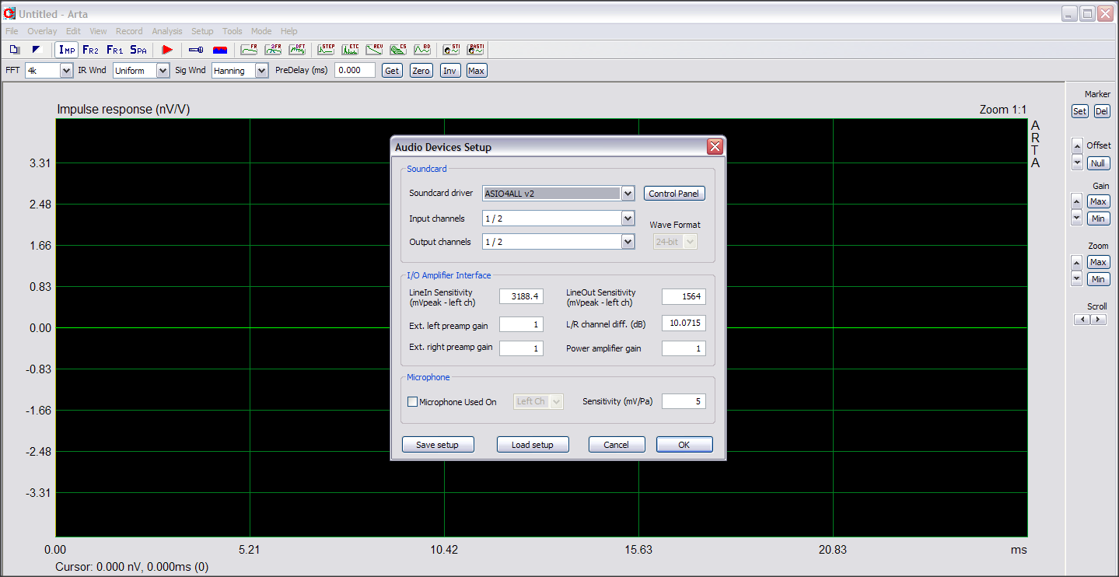This screenshot has width=1119, height=577.
Task: Click the Ext. right preamp gain field
Action: [521, 348]
